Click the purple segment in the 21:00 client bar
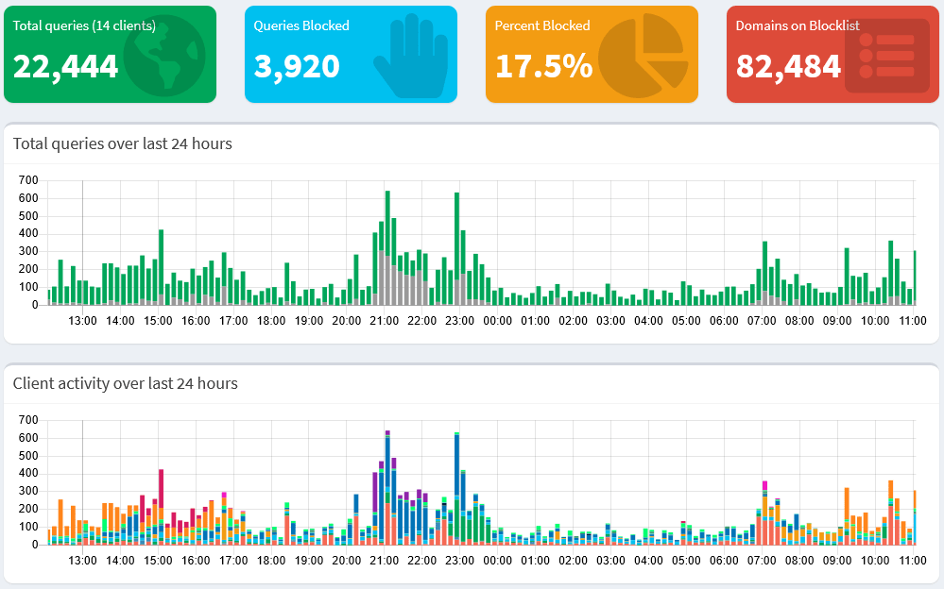 pos(386,434)
